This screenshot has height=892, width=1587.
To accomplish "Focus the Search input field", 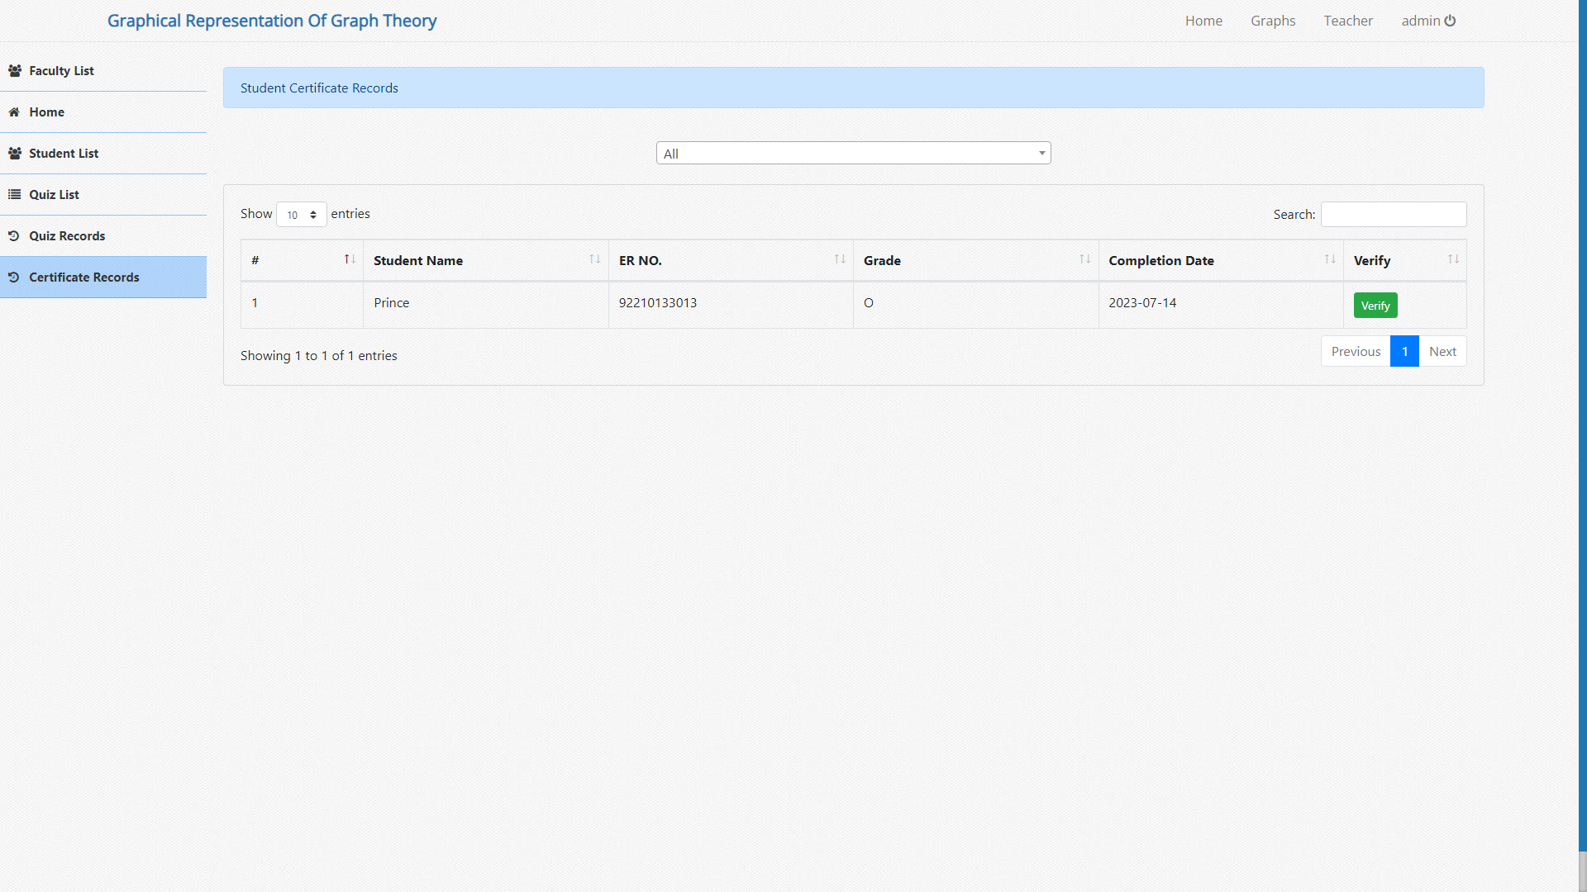I will (x=1393, y=215).
